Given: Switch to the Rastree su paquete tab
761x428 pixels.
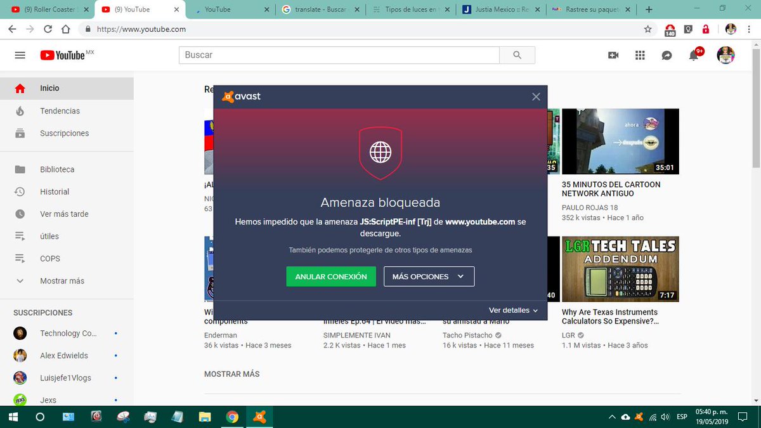Looking at the screenshot, I should coord(591,10).
